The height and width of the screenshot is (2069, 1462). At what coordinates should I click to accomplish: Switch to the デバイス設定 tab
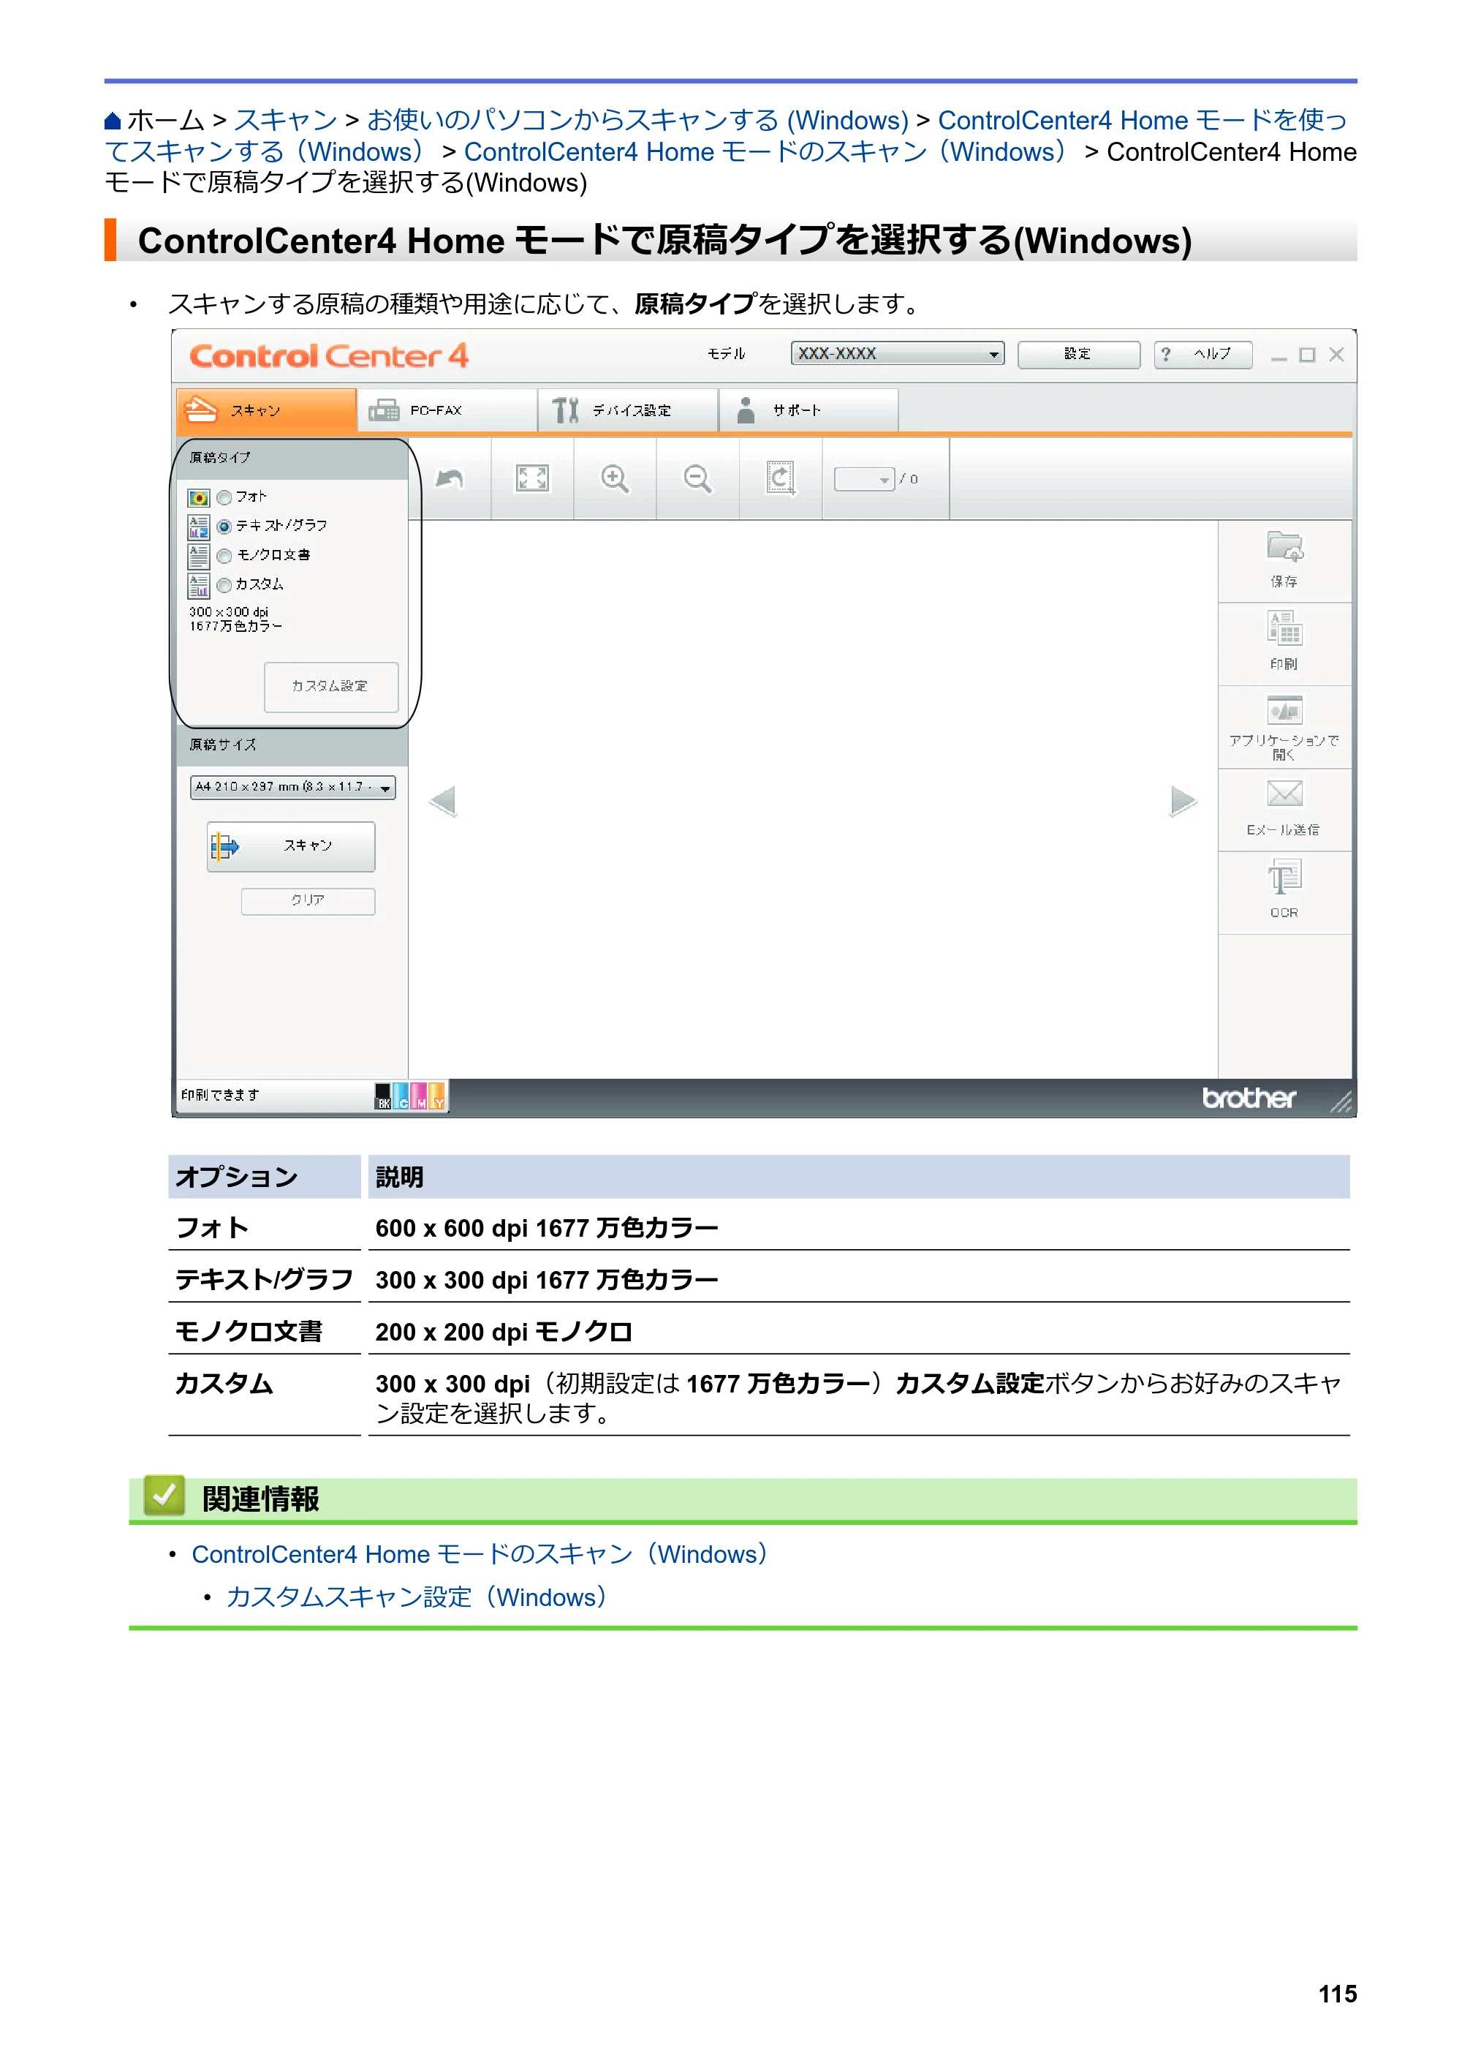628,411
